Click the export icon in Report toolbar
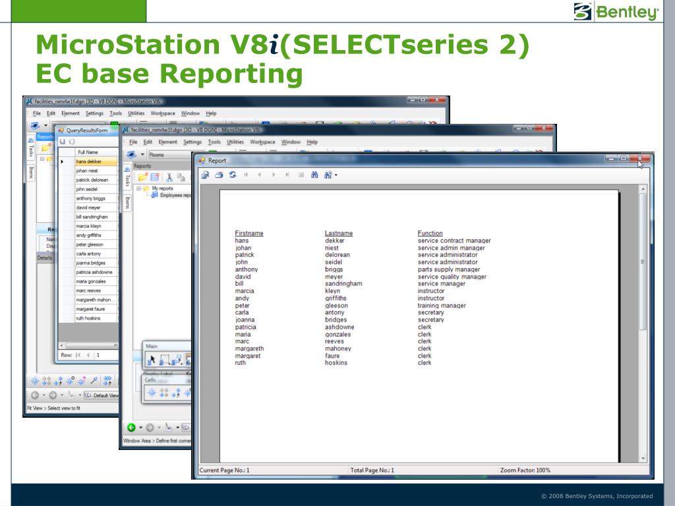This screenshot has height=506, width=675. click(x=206, y=175)
